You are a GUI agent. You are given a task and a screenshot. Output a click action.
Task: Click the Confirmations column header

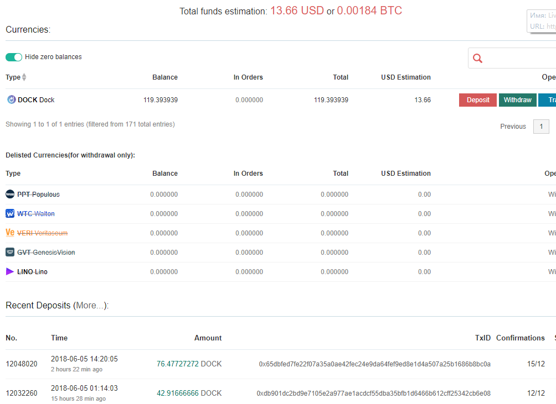click(520, 338)
